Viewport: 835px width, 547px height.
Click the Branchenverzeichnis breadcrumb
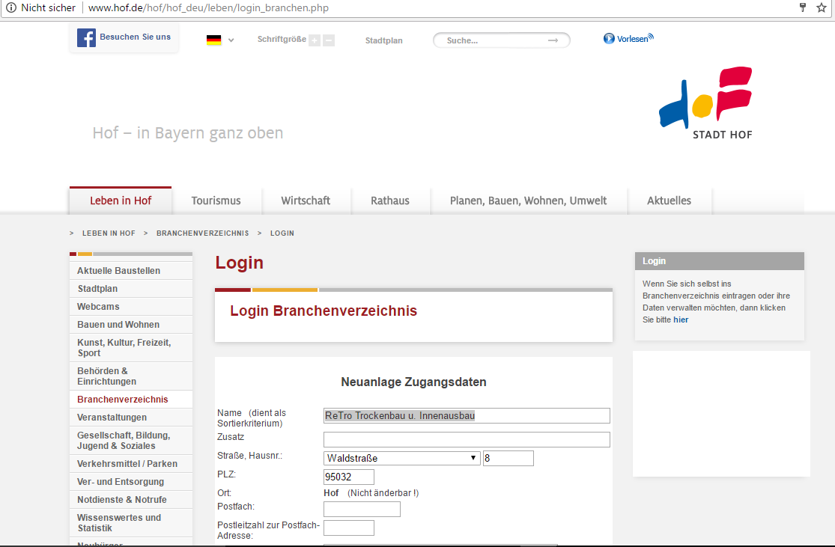click(202, 233)
